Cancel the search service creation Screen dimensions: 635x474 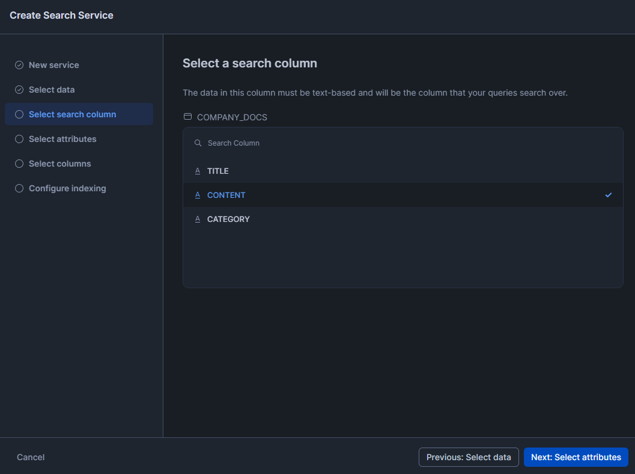click(x=30, y=457)
